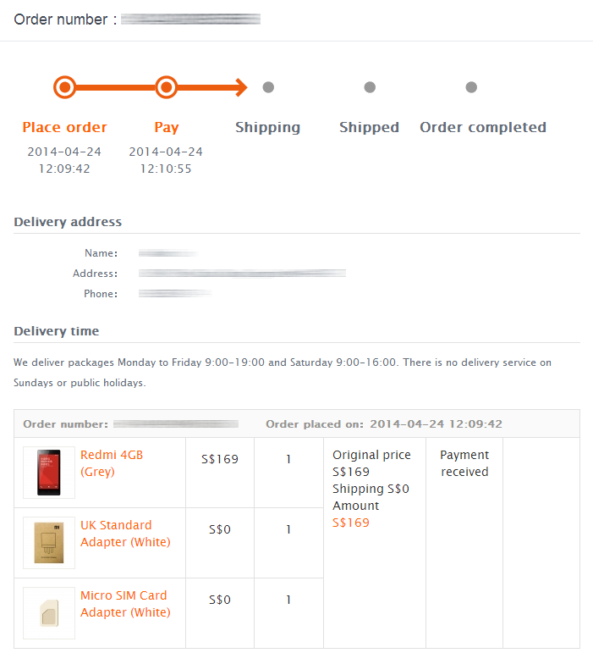Click the blurred order number at top
Screen dimensions: 593x664
click(191, 19)
